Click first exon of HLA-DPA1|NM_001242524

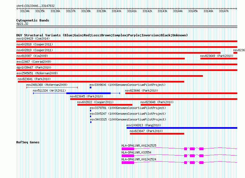tap(128, 163)
